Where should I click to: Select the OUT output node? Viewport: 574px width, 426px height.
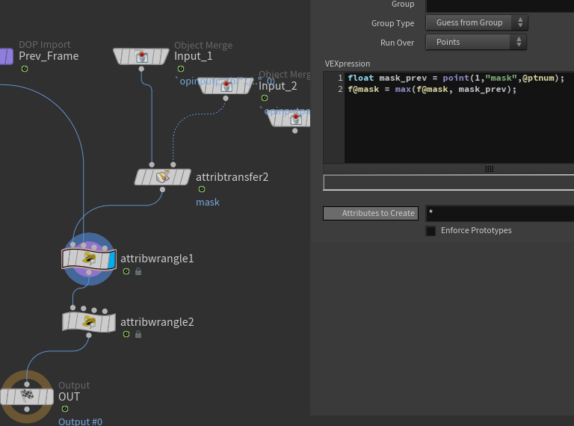click(x=27, y=397)
